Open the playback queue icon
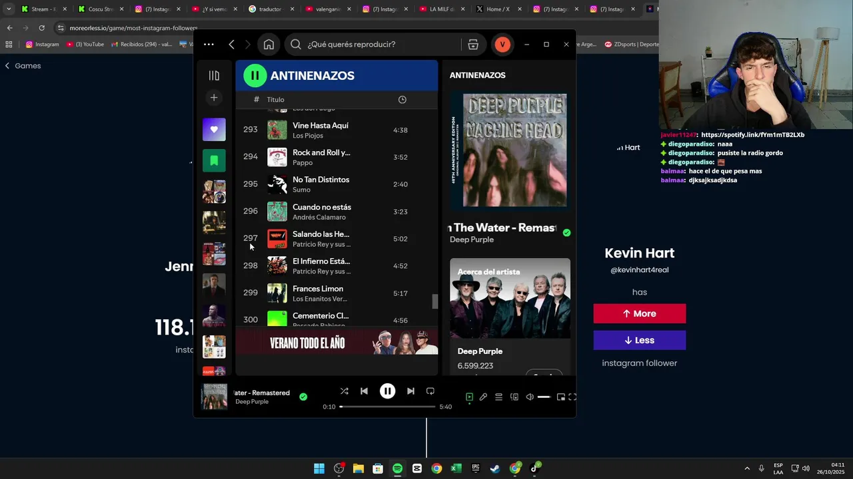853x479 pixels. pyautogui.click(x=498, y=397)
